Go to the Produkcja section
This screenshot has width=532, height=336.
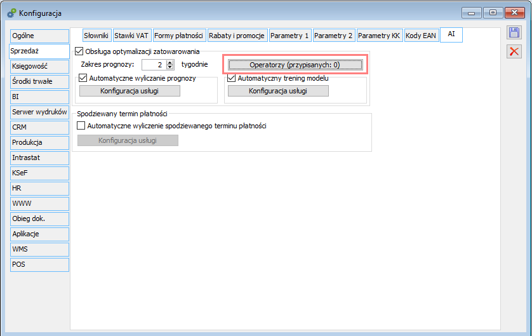coord(40,143)
